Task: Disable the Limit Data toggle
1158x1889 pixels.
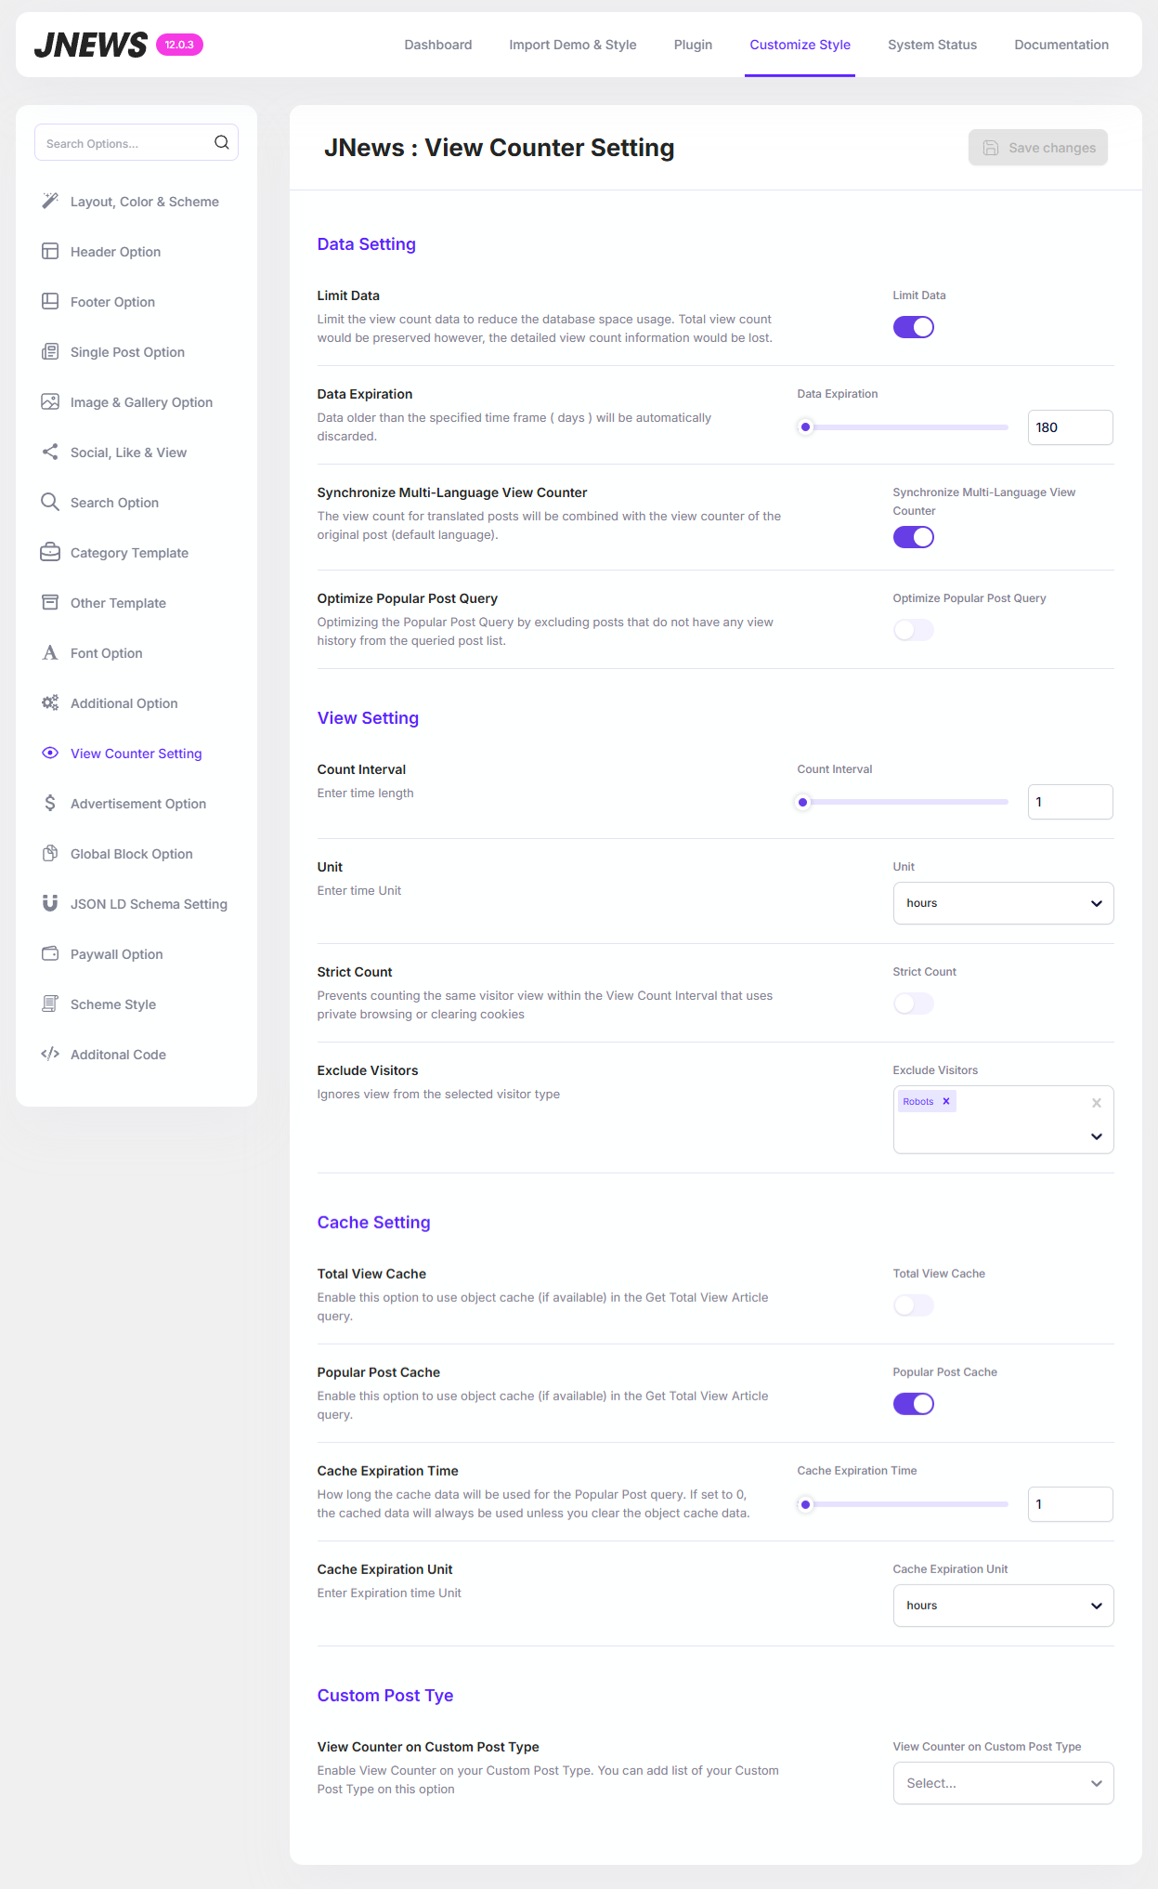Action: click(914, 327)
